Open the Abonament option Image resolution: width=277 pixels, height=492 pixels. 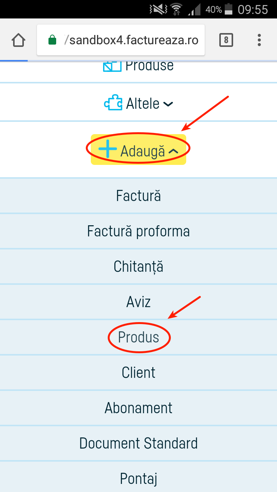(138, 408)
